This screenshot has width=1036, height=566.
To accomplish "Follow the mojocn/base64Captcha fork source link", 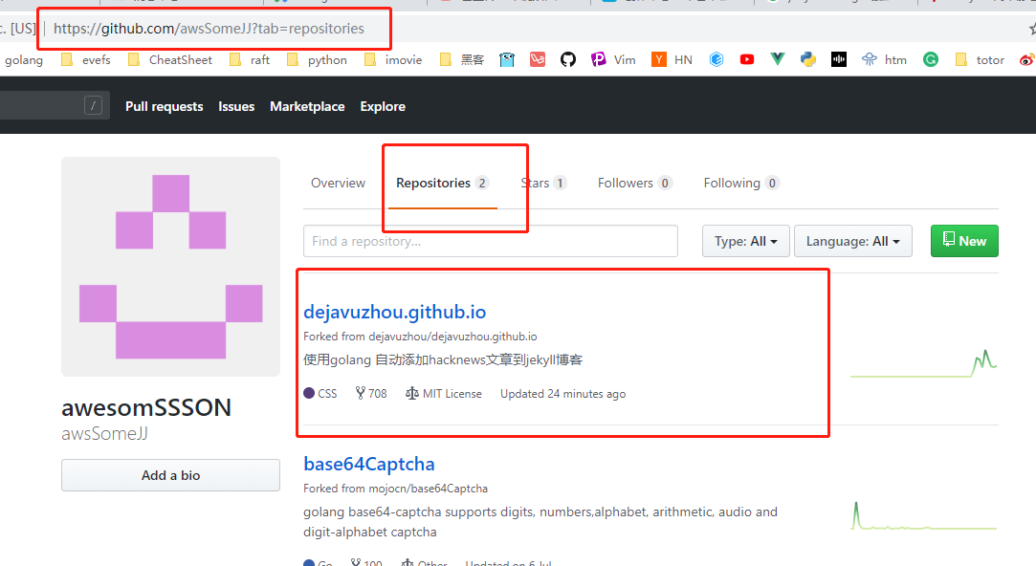I will point(429,488).
